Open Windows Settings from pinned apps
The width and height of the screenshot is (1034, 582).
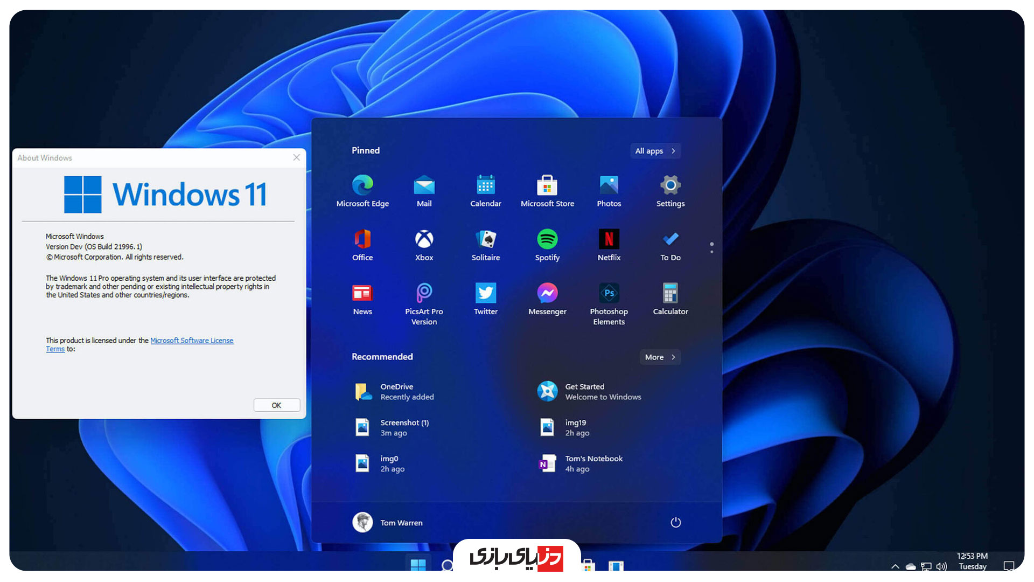(670, 186)
